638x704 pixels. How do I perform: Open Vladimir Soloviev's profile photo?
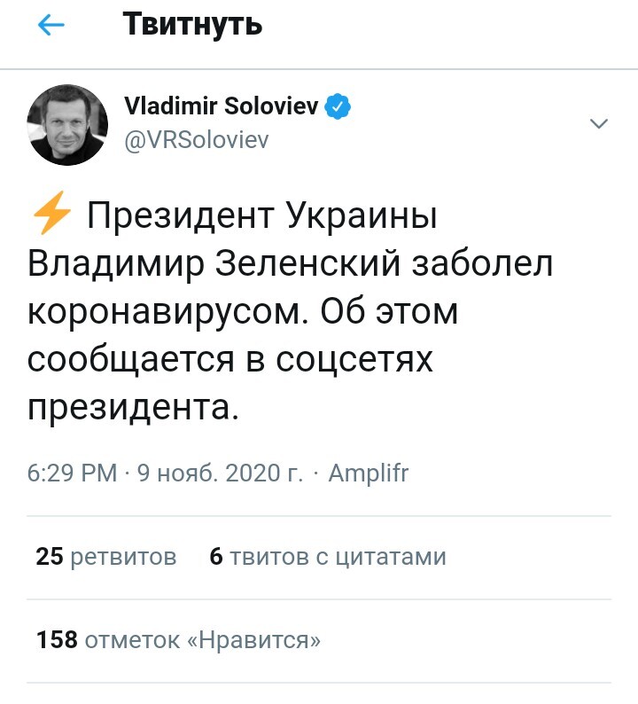[x=66, y=125]
